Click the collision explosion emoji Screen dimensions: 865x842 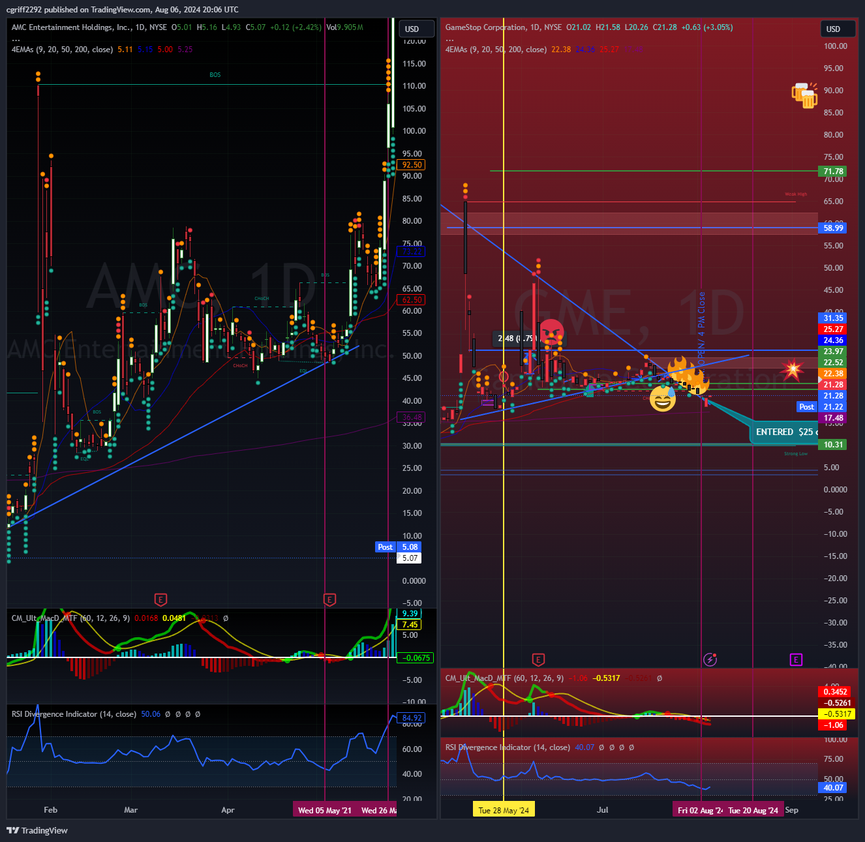792,369
